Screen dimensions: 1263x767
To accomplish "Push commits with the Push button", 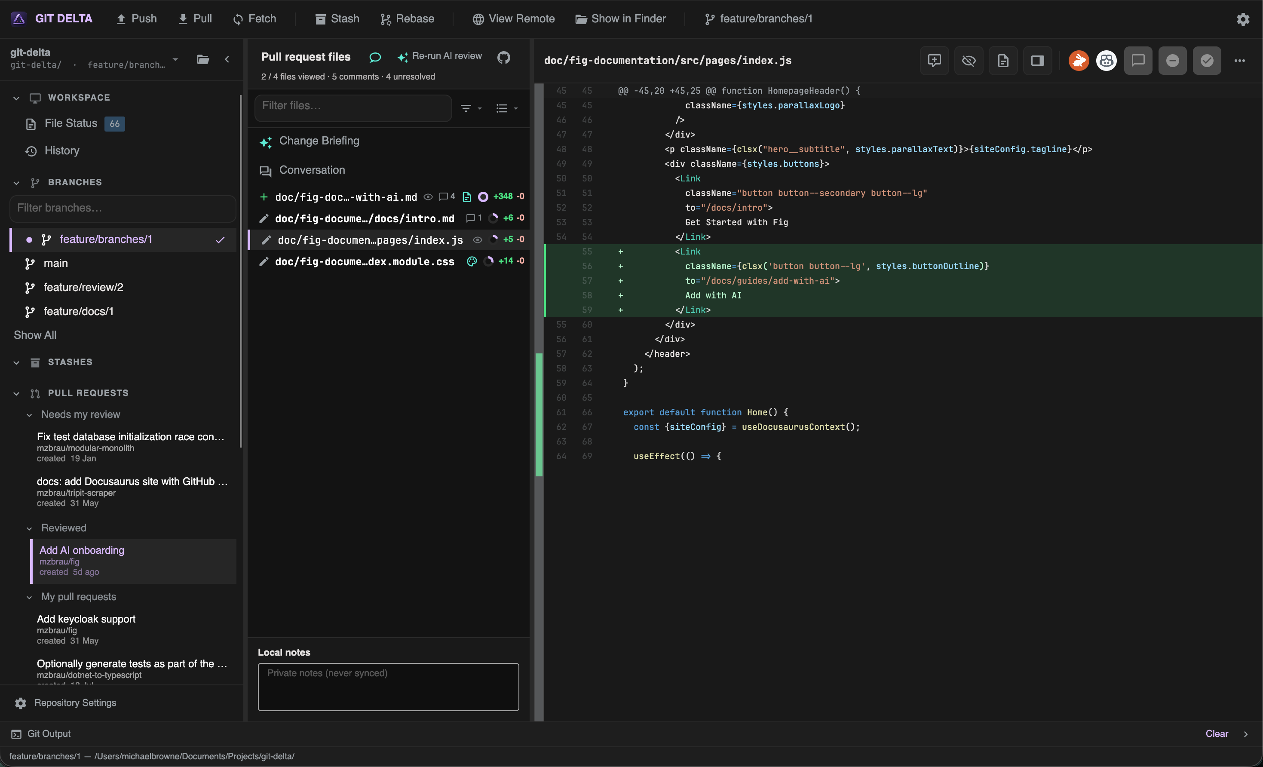I will (136, 18).
